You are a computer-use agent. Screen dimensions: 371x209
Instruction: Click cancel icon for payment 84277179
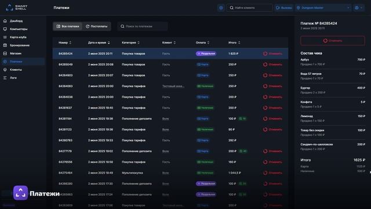click(x=265, y=151)
